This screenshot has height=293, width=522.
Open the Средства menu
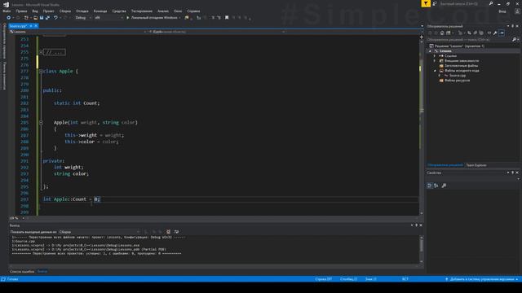(x=119, y=11)
